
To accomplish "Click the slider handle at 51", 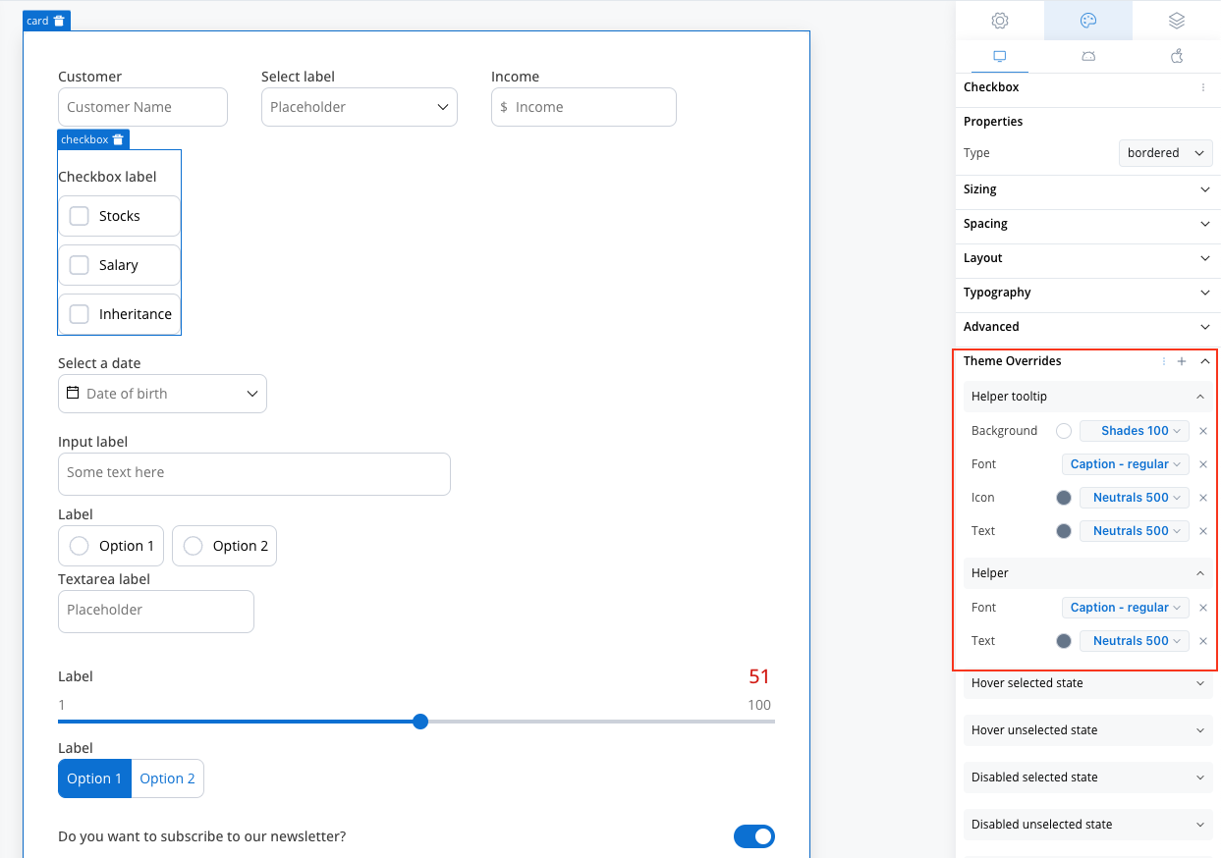I will point(420,722).
